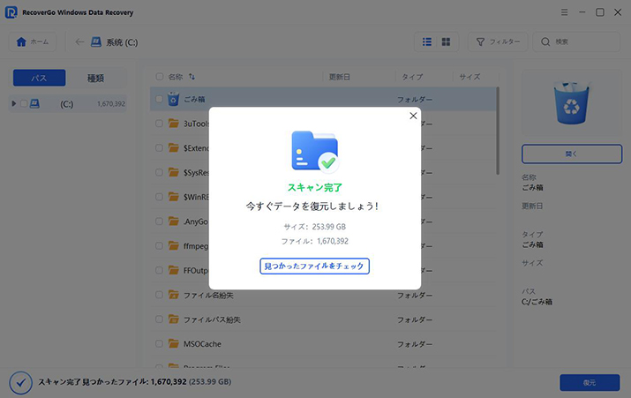631x398 pixels.
Task: Select the パス tab
Action: 39,78
